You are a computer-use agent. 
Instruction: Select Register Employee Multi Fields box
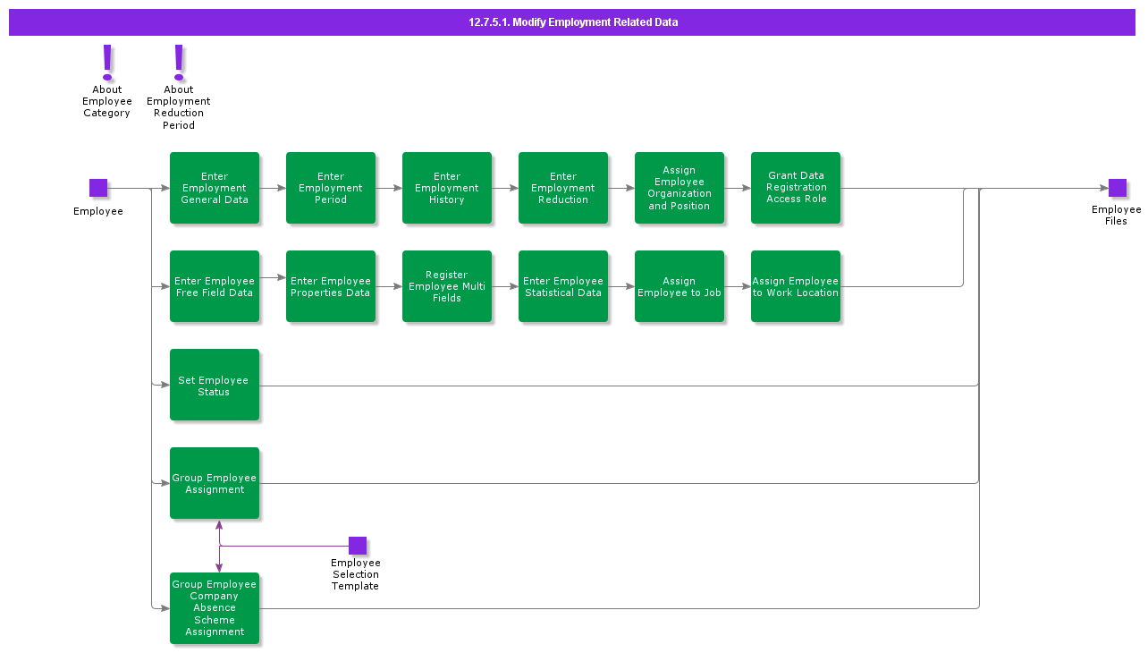[x=447, y=286]
